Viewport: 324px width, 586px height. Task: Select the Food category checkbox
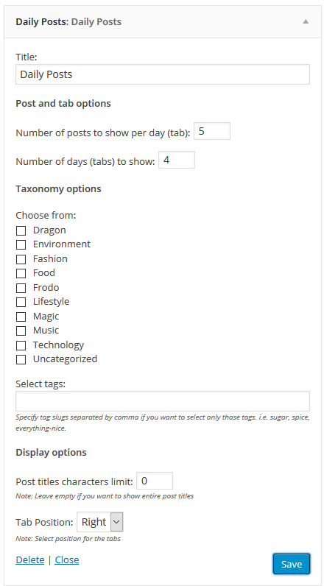coord(21,274)
